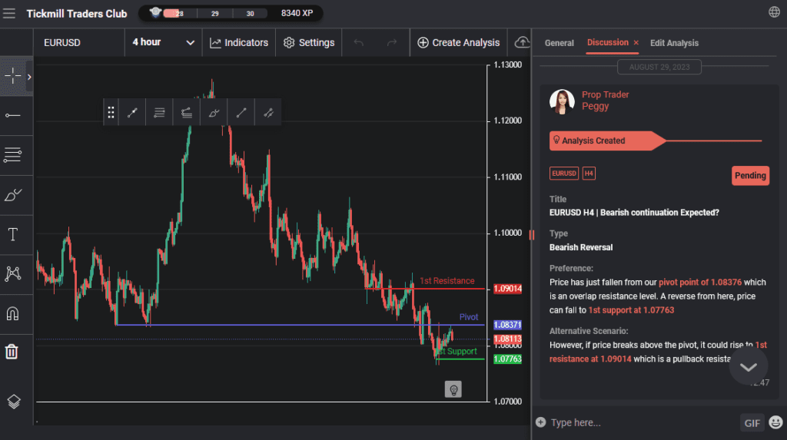Click the 8340 XP label
The height and width of the screenshot is (440, 787).
(297, 13)
